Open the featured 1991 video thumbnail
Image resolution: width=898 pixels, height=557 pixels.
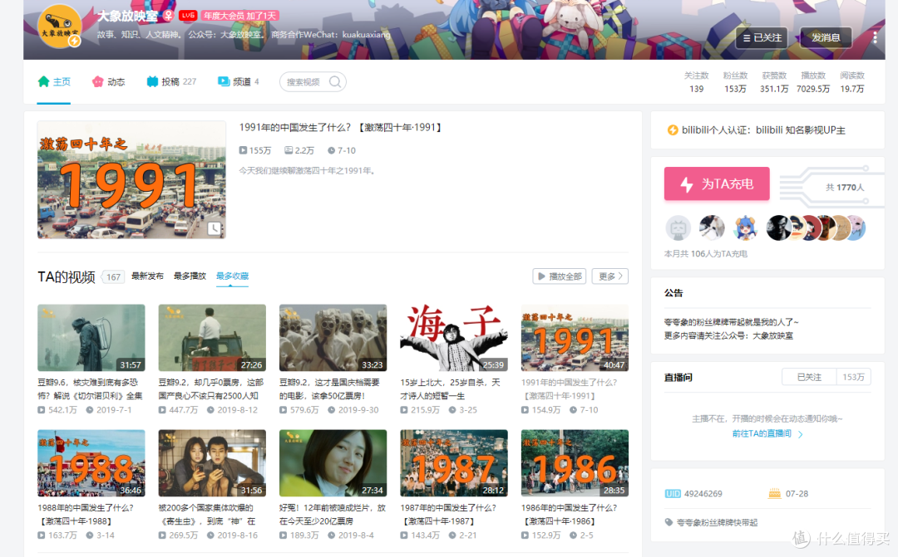[x=131, y=179]
